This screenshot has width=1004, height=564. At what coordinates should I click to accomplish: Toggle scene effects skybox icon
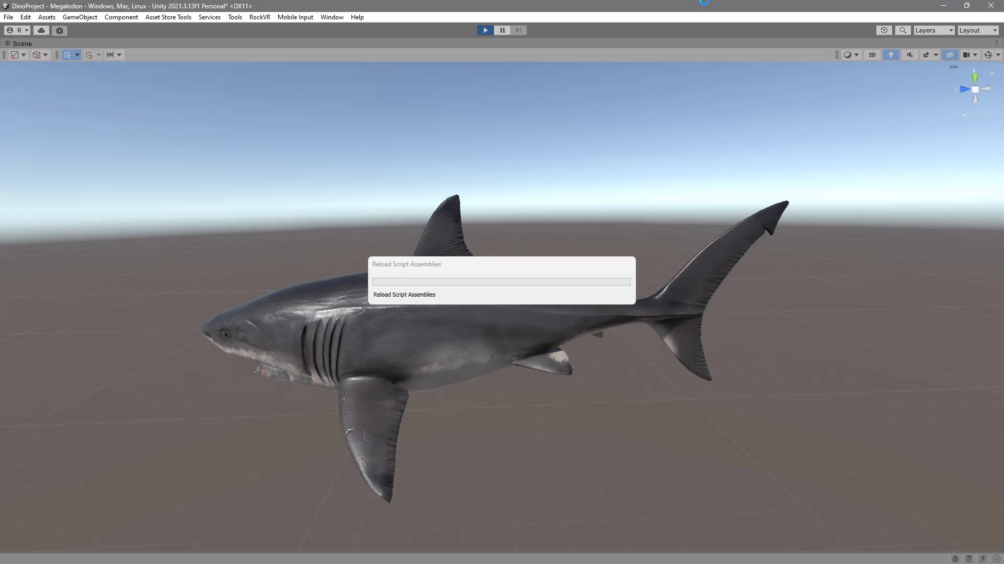pos(926,55)
